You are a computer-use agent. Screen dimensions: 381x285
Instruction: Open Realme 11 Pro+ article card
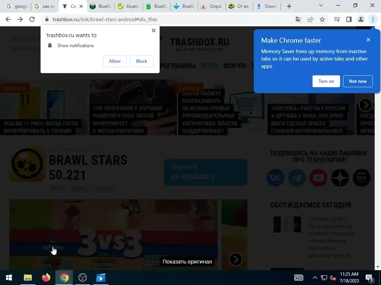coord(43,107)
